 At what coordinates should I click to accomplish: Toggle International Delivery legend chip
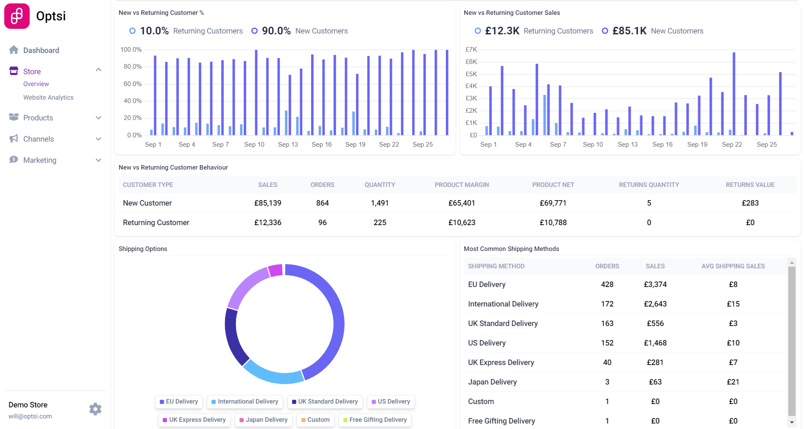pos(245,401)
